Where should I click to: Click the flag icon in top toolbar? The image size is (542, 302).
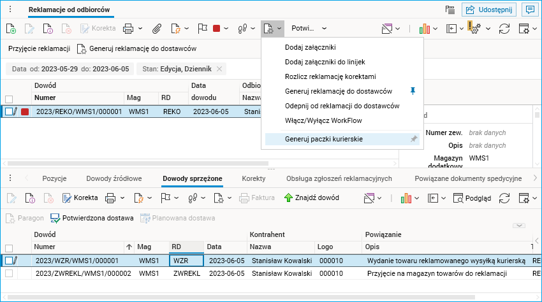202,29
